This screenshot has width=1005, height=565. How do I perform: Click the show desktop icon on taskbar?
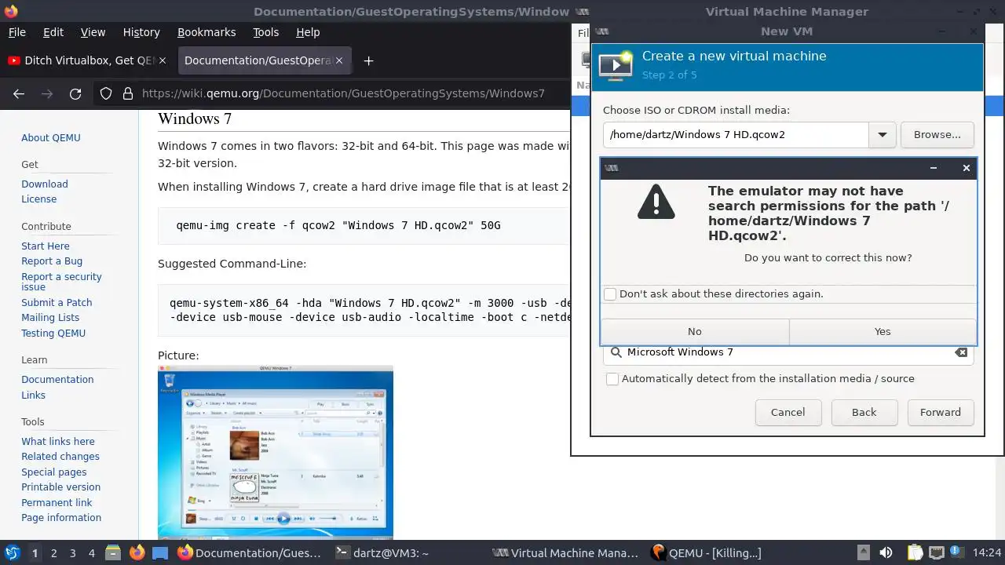[x=160, y=552]
